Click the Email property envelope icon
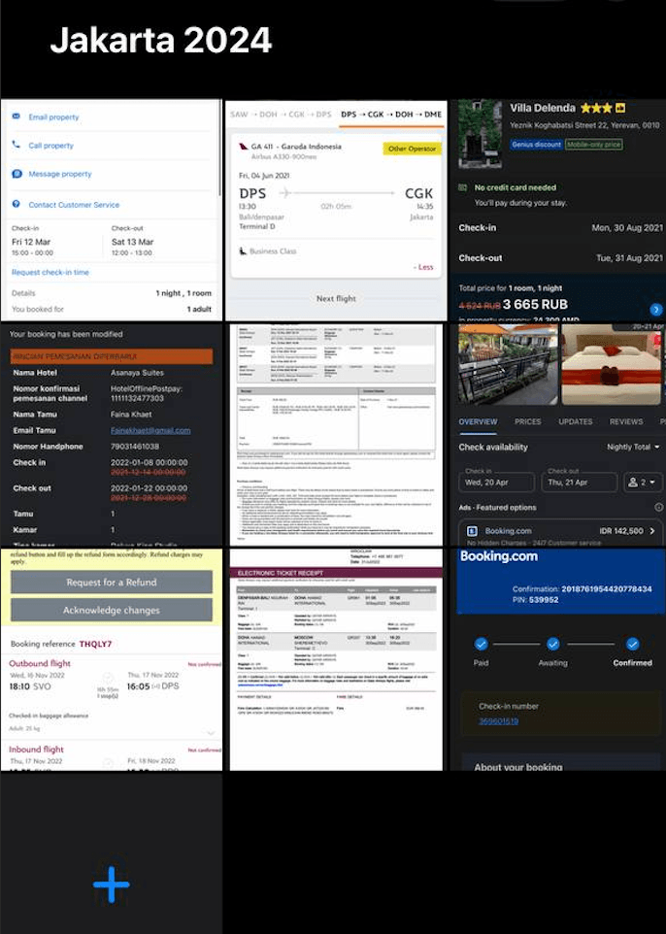This screenshot has height=934, width=666. pos(16,117)
